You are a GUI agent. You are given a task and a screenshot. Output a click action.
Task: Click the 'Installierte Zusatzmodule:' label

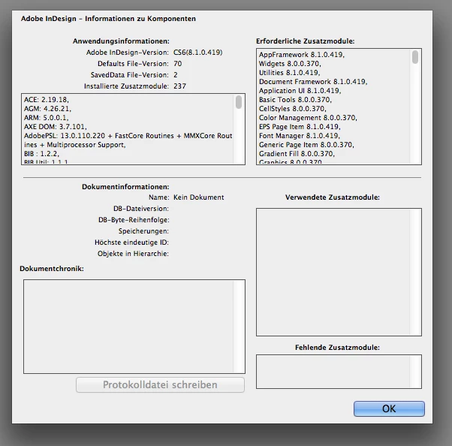(126, 86)
